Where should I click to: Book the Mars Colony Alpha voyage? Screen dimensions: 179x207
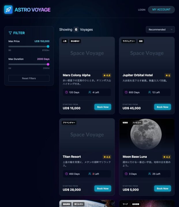pyautogui.click(x=103, y=107)
